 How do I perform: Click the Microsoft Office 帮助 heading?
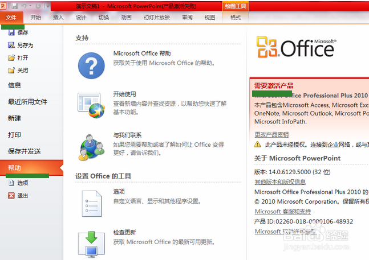click(x=142, y=53)
